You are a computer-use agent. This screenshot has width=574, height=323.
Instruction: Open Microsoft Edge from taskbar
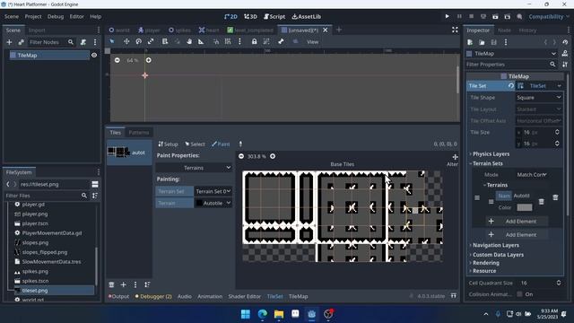[x=263, y=314]
